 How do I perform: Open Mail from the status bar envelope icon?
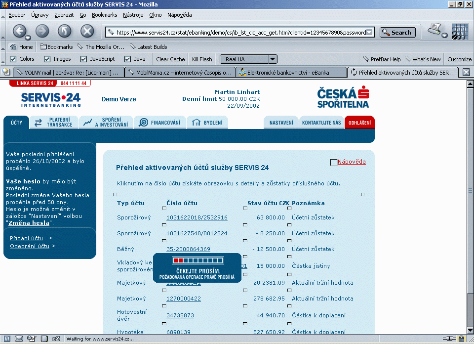(x=19, y=339)
